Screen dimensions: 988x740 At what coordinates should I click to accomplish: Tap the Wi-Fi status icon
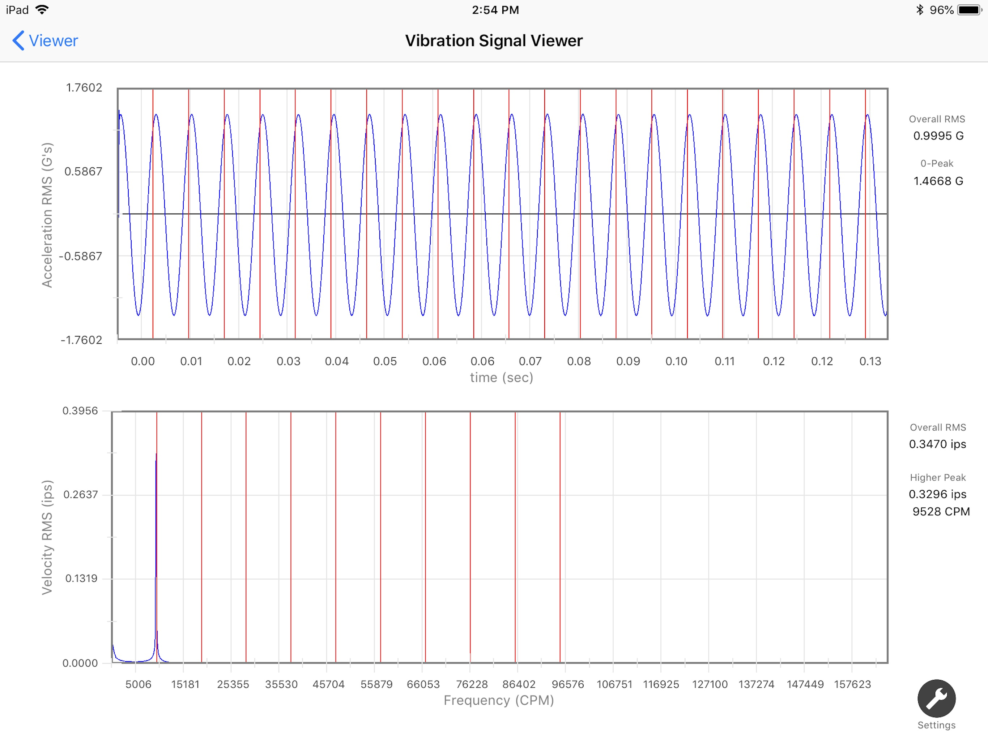coord(42,10)
